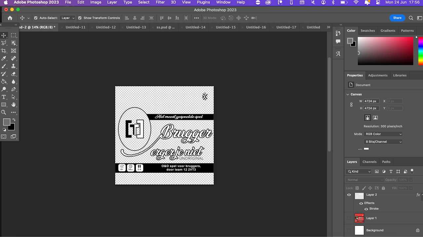
Task: Select the Blur tool
Action: (14, 81)
